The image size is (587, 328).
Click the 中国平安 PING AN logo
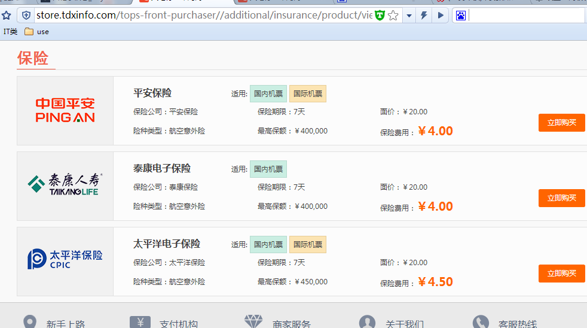(x=65, y=110)
